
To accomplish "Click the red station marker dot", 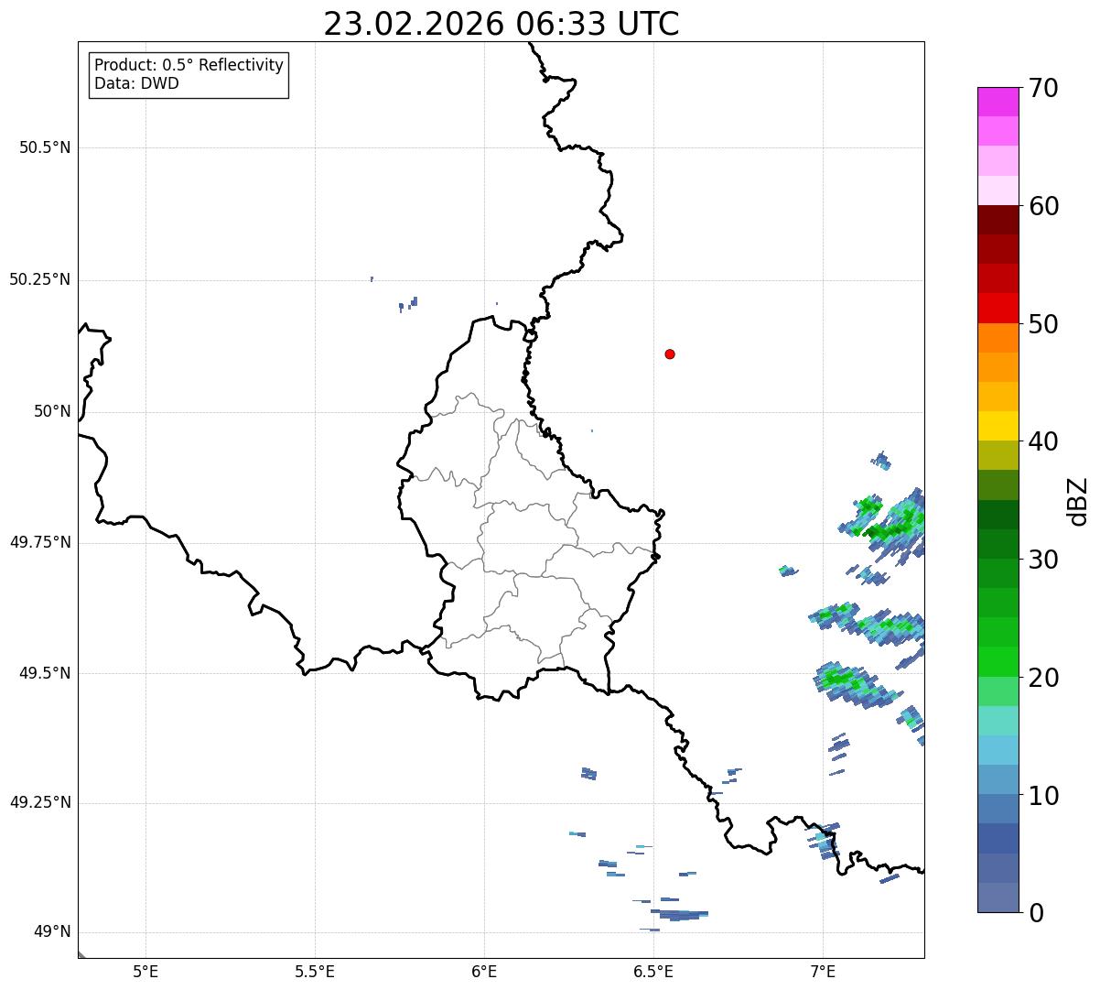I will click(x=670, y=354).
